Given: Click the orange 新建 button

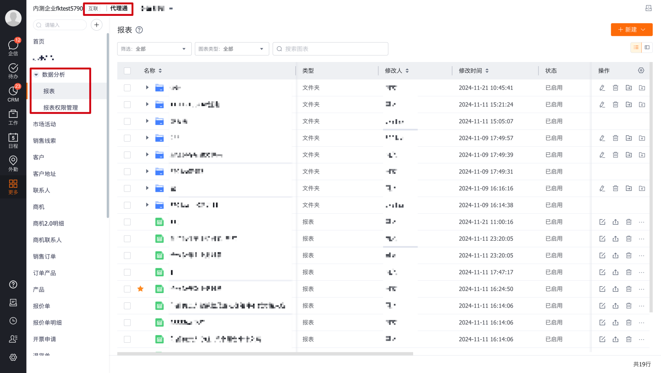Looking at the screenshot, I should click(x=631, y=30).
